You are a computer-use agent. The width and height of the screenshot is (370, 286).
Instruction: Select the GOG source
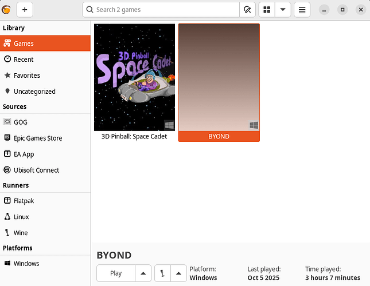[x=21, y=122]
